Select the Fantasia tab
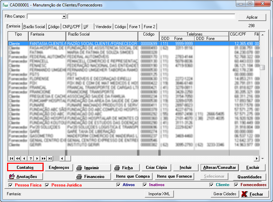This screenshot has width=273, height=202. [x=13, y=26]
